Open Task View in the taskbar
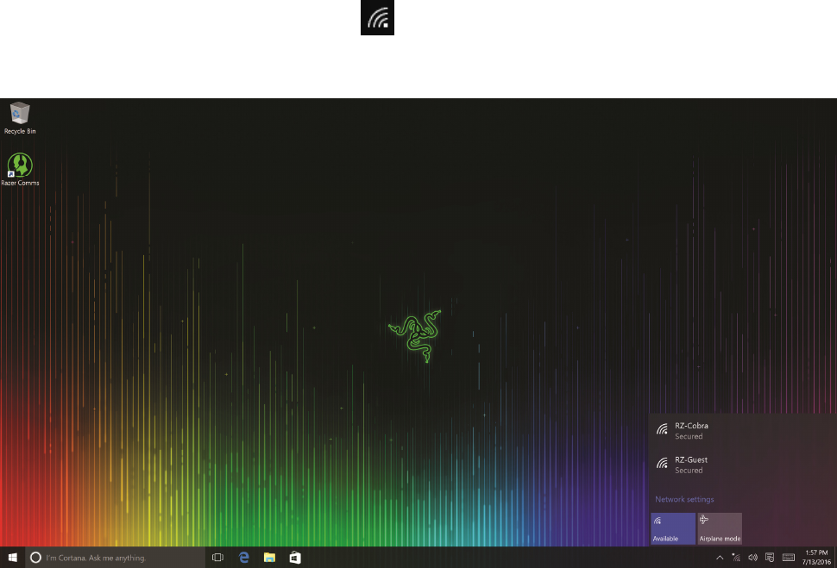 pos(217,558)
